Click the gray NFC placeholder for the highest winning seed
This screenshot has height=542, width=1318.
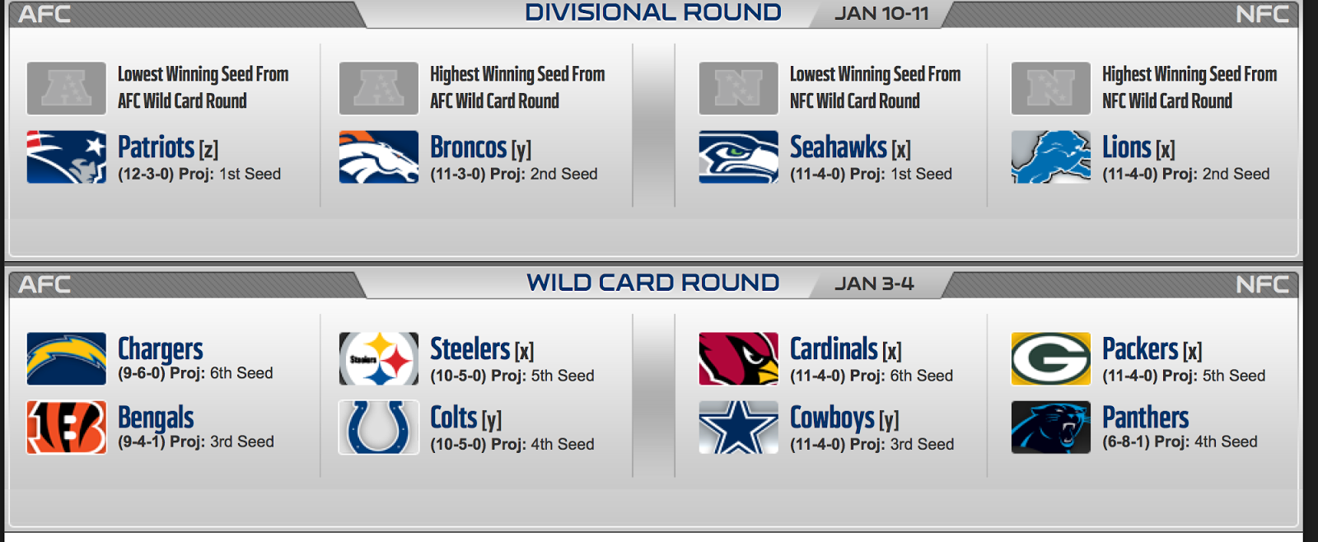coord(1050,88)
